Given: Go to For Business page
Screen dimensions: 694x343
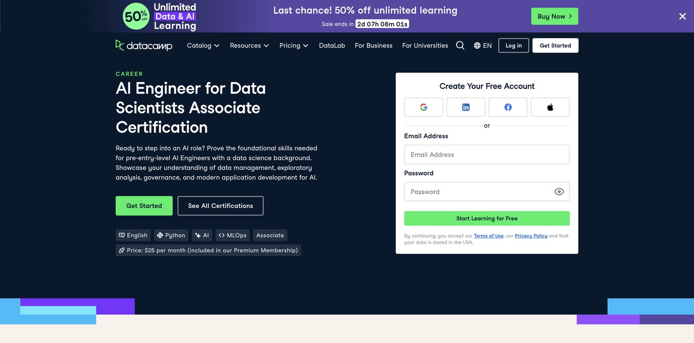Looking at the screenshot, I should [x=374, y=46].
